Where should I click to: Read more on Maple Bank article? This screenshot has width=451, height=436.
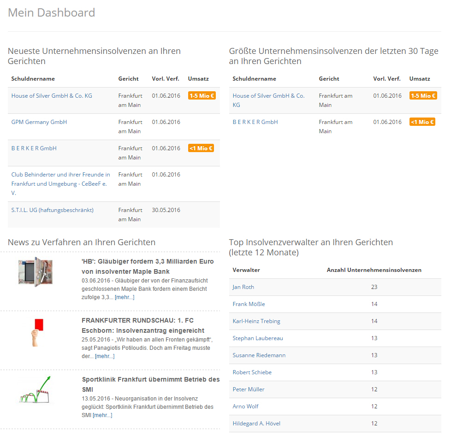125,297
